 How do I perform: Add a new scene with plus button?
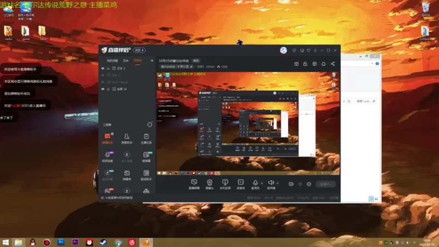pos(152,60)
